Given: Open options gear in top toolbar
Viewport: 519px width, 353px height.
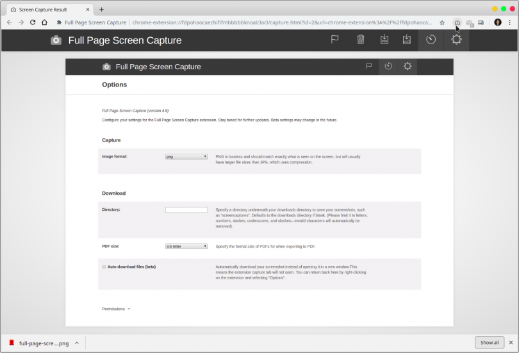Looking at the screenshot, I should tap(456, 40).
